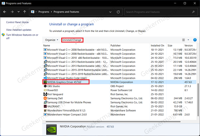Select Wondershare Helper Compact icon
Image resolution: width=200 pixels, height=136 pixels.
point(45,114)
